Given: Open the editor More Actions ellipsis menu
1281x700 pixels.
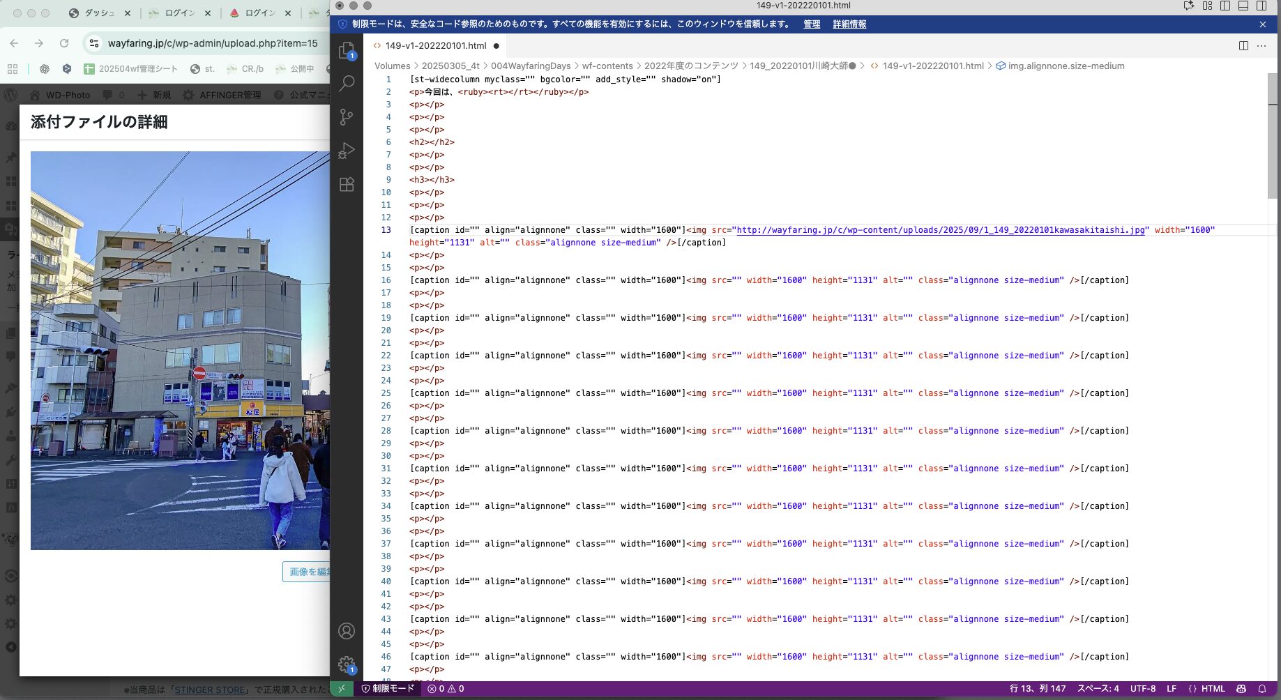Looking at the screenshot, I should (1261, 46).
